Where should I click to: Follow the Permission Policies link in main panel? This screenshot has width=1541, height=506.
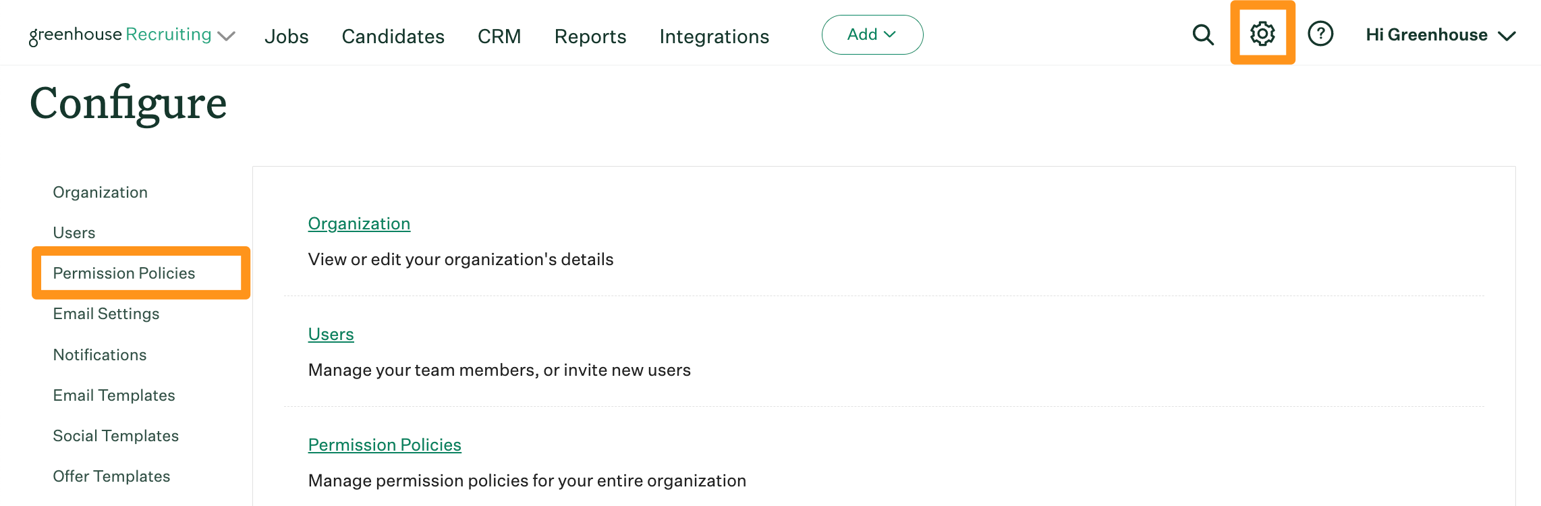click(385, 445)
